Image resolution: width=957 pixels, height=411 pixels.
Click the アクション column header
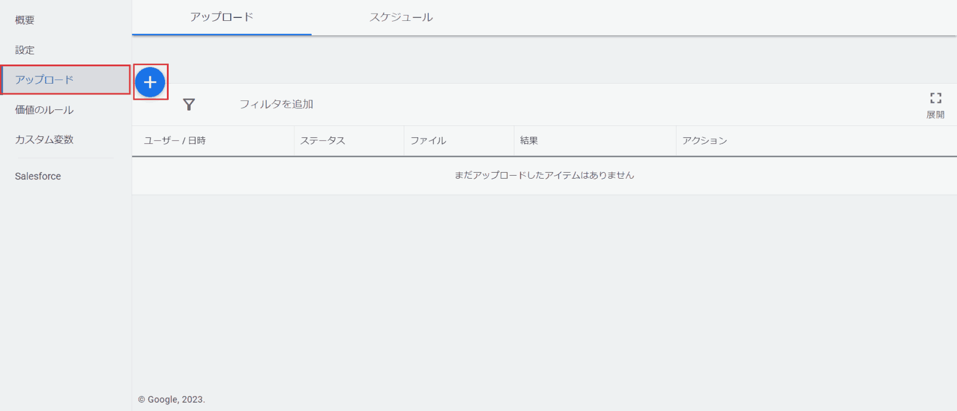pos(705,141)
